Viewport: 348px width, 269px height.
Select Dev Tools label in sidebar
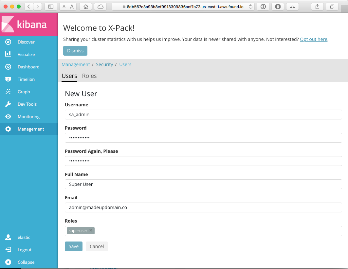[27, 104]
